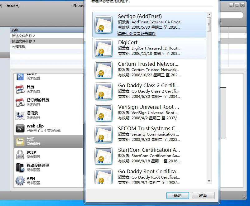Click the Sectigo (AddTrust) certificate icon

(x=103, y=25)
